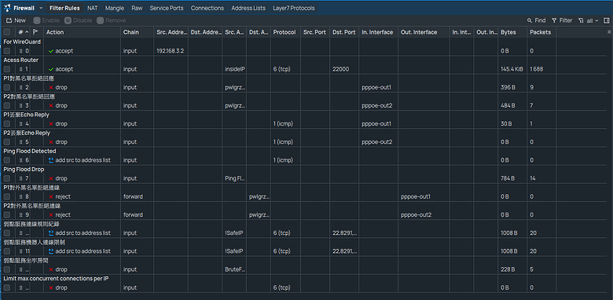Switch to the NAT tab

93,8
